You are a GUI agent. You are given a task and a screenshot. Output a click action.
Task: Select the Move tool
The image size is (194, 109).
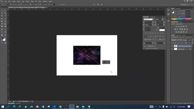(5, 11)
